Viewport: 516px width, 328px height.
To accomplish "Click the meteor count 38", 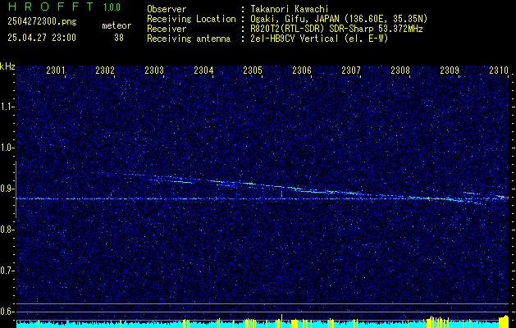I will 119,38.
